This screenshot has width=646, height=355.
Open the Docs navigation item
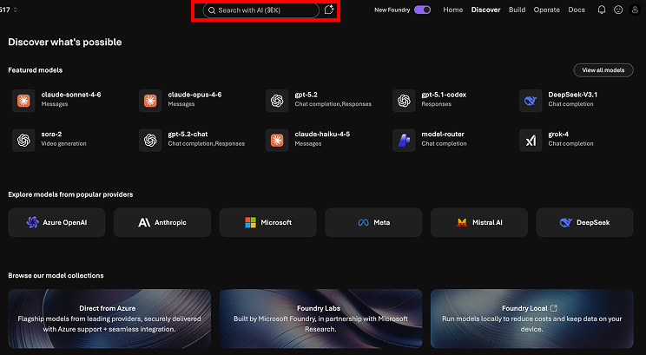point(576,10)
